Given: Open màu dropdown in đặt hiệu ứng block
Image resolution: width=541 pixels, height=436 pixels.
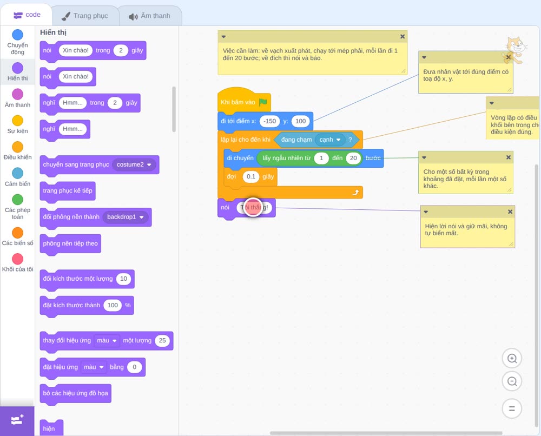Looking at the screenshot, I should pos(94,367).
